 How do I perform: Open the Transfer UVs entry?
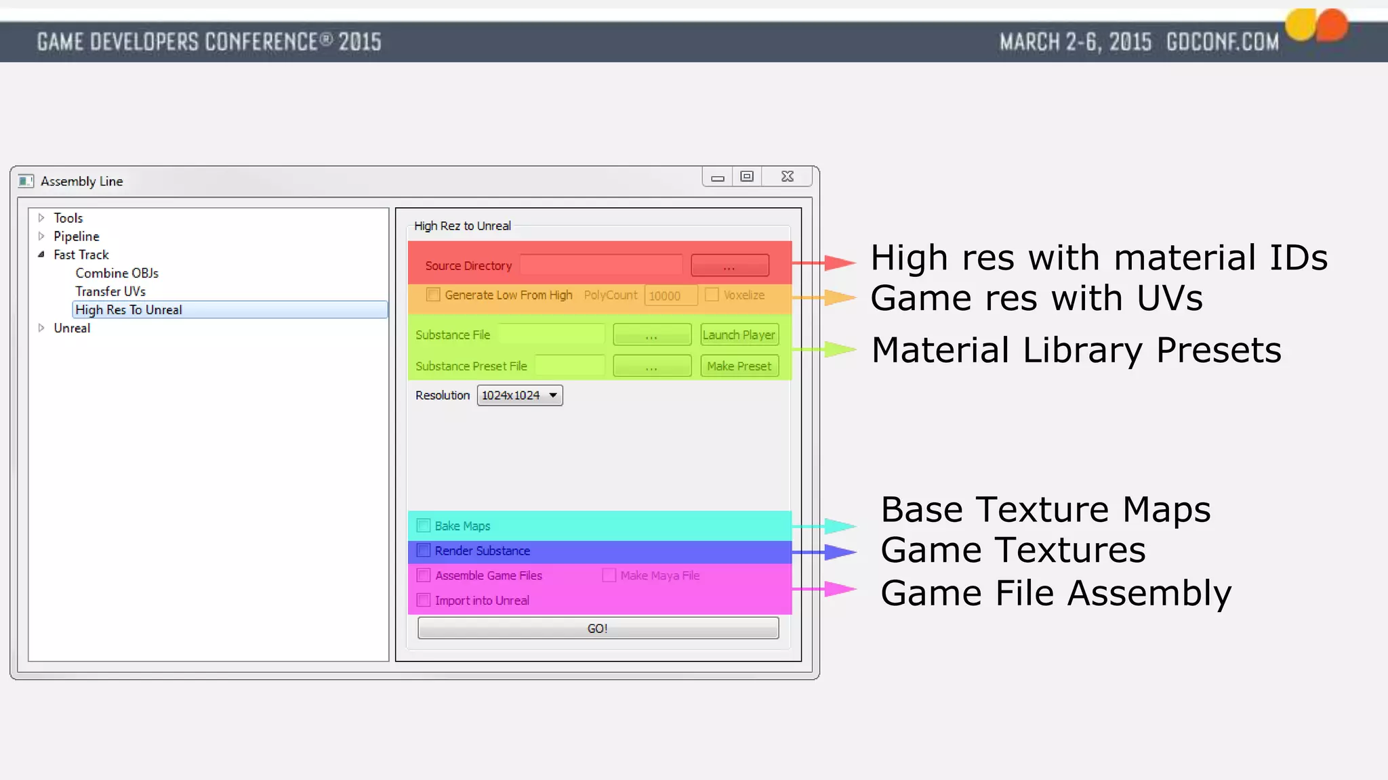click(110, 291)
